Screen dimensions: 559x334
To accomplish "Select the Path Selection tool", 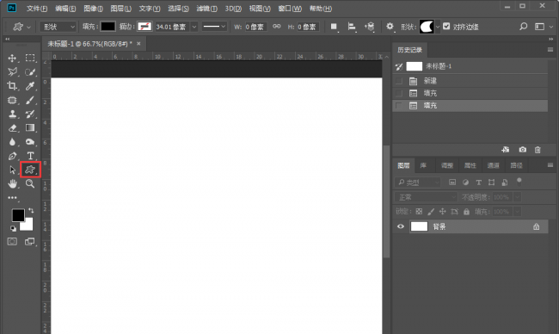I will (13, 170).
